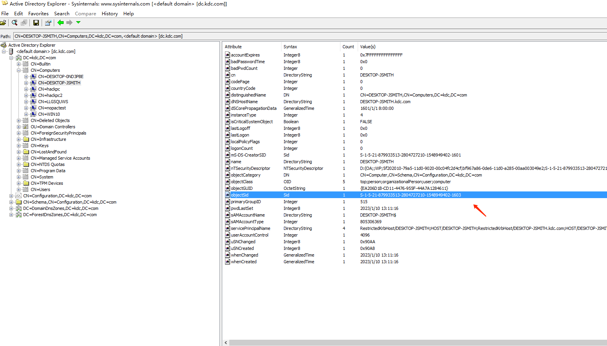Open the Favorites menu
The height and width of the screenshot is (346, 607).
(38, 14)
